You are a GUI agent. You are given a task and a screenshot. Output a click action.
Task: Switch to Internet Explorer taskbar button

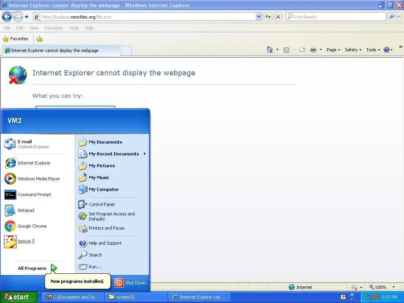[x=199, y=297]
